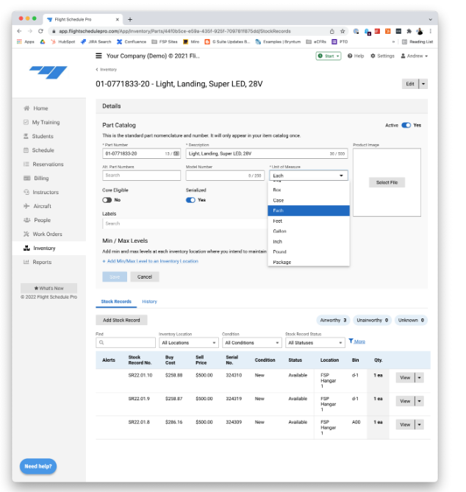Open the Confluence bookmark

tap(132, 42)
